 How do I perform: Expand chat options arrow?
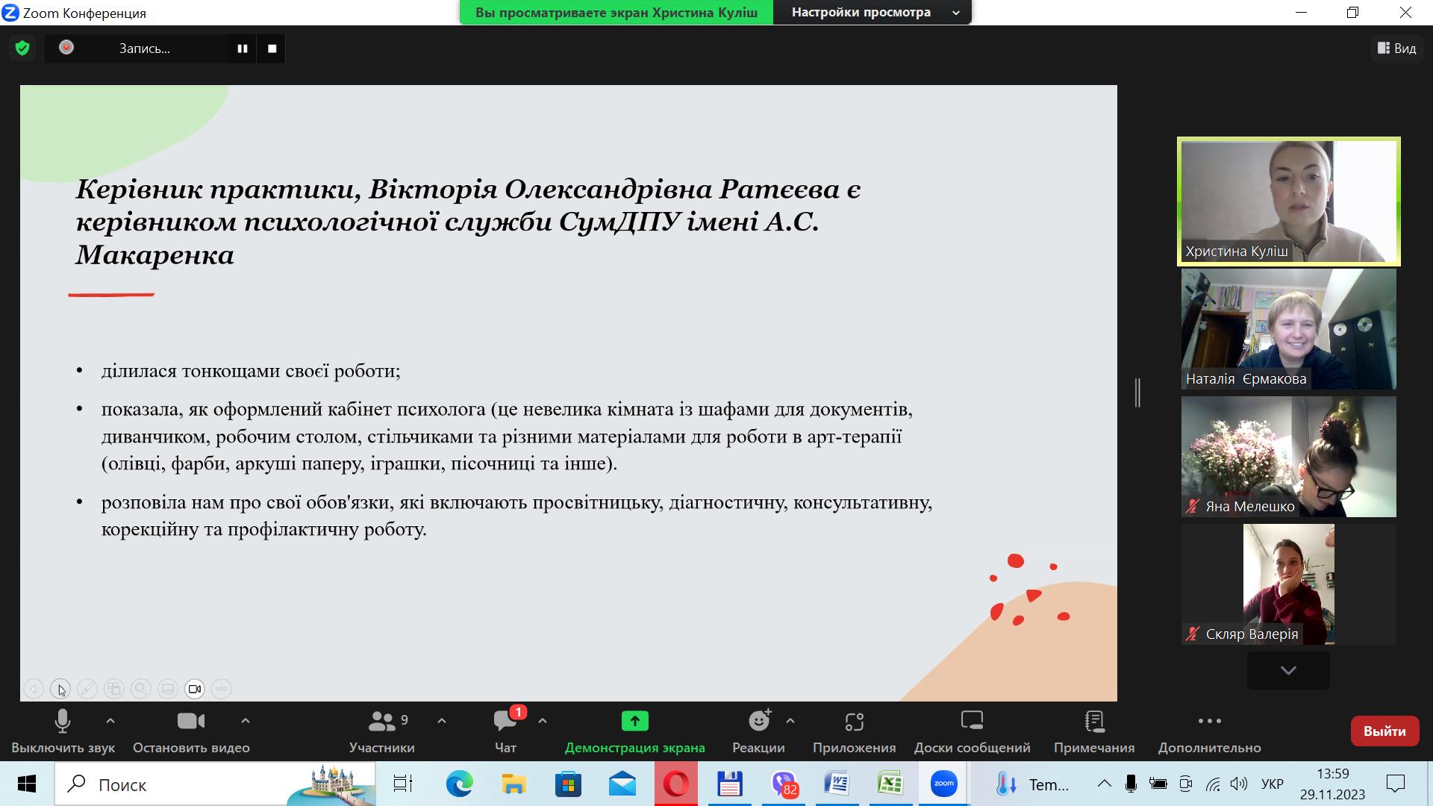(x=543, y=721)
